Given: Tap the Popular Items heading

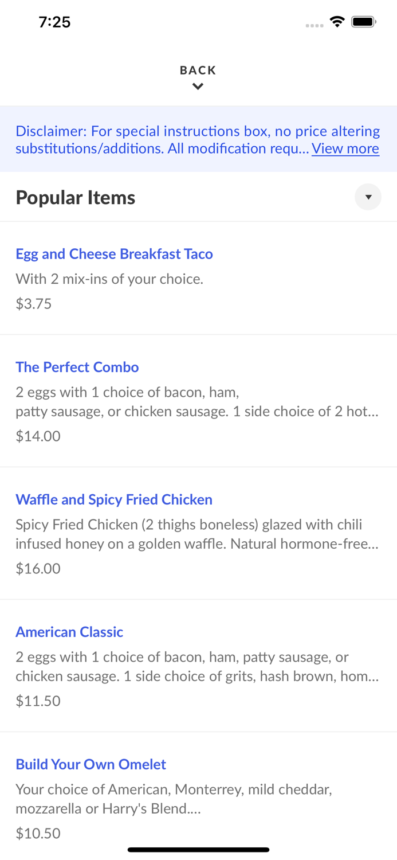Looking at the screenshot, I should click(x=76, y=197).
